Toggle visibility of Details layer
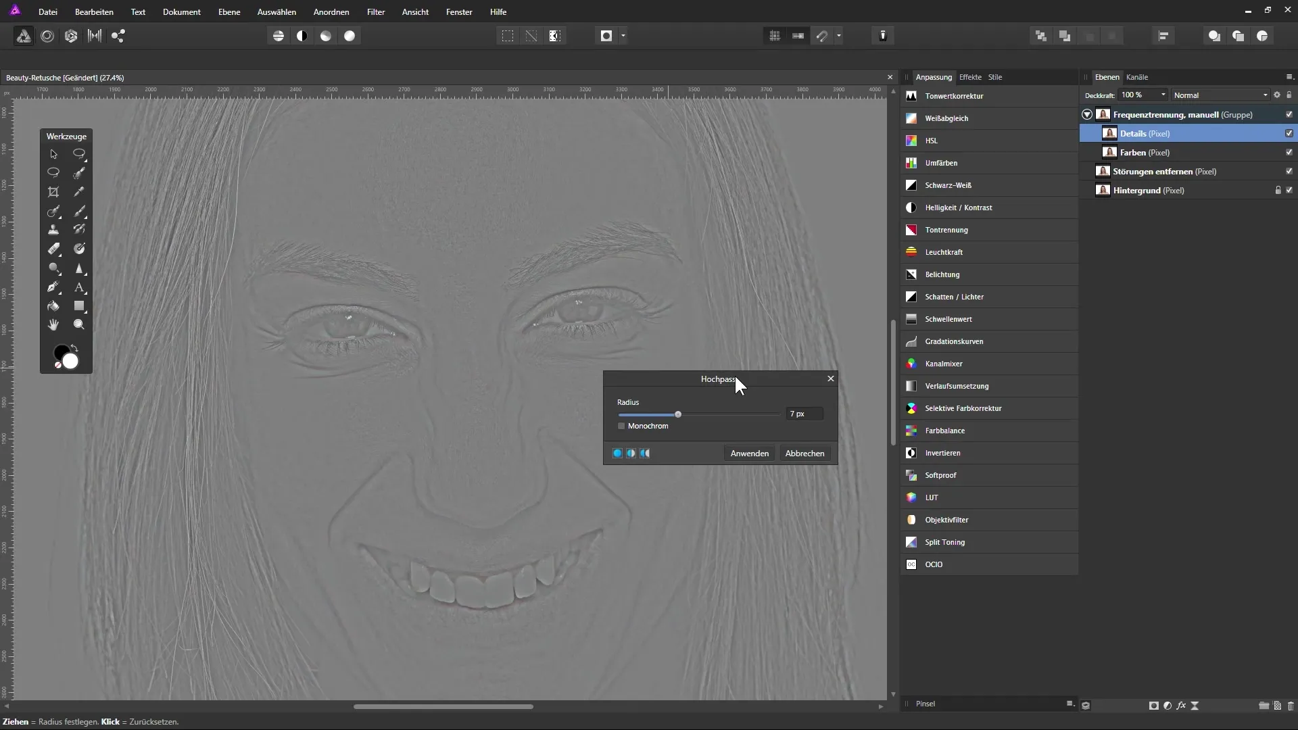The image size is (1298, 730). 1289,133
